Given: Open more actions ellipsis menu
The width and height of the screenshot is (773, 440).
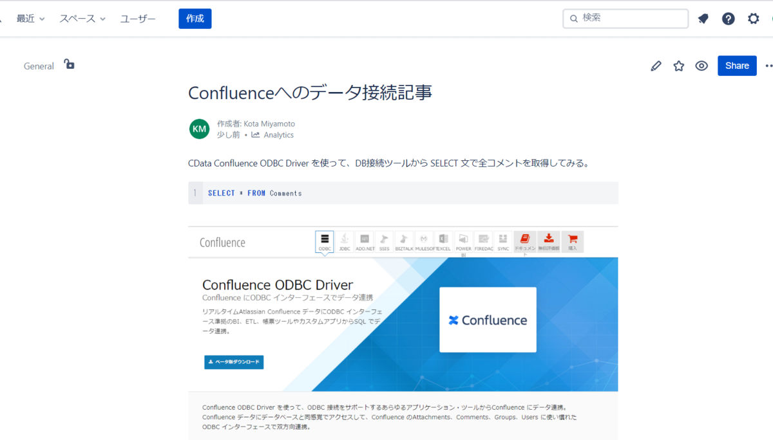Looking at the screenshot, I should (769, 66).
